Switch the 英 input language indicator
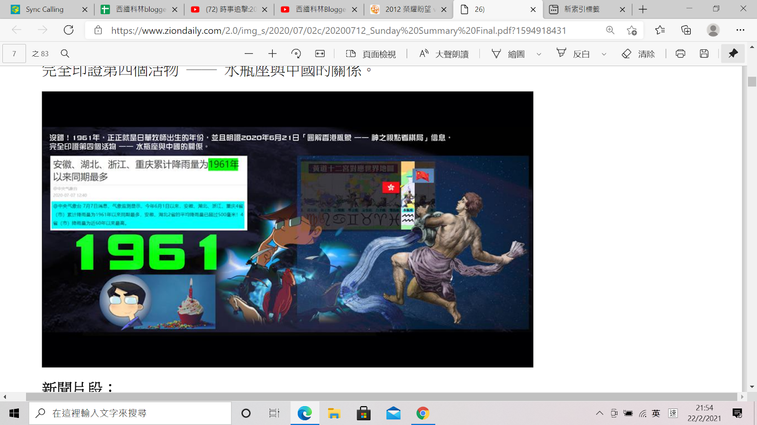The width and height of the screenshot is (757, 425). (656, 413)
